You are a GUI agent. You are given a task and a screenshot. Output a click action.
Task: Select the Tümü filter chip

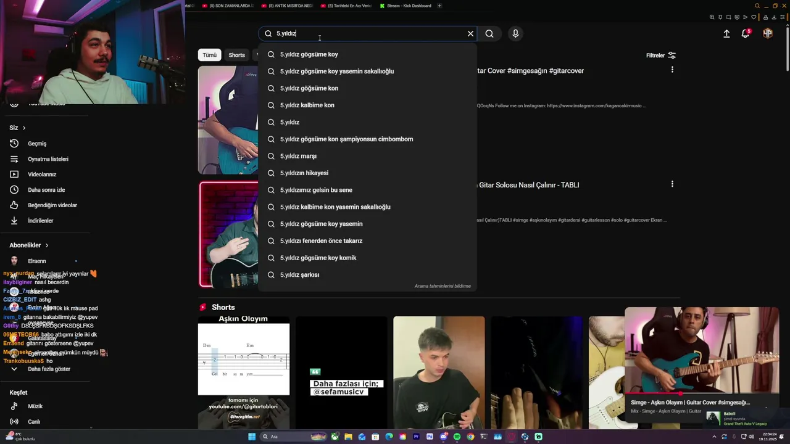tap(210, 55)
